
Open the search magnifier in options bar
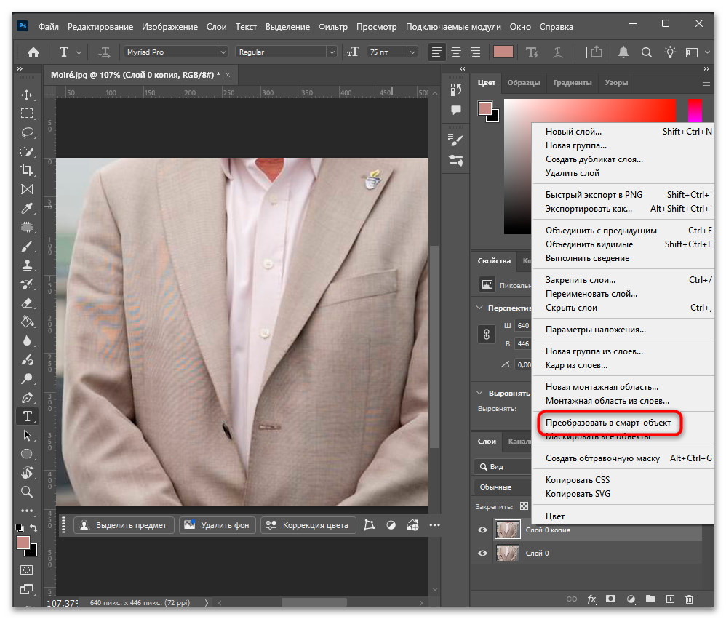[x=647, y=52]
